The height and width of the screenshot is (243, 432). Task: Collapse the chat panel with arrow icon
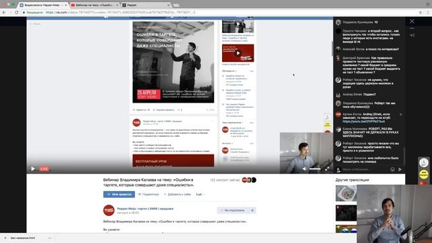412,35
